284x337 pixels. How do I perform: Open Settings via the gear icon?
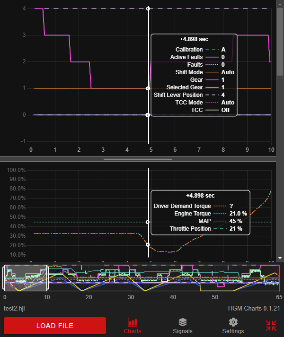[232, 322]
